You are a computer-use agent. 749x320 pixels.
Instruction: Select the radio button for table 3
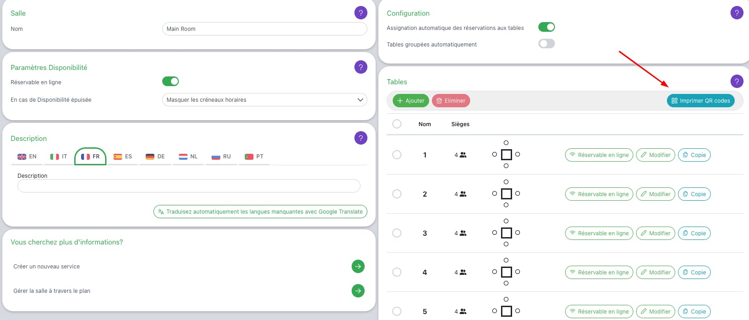pos(397,233)
